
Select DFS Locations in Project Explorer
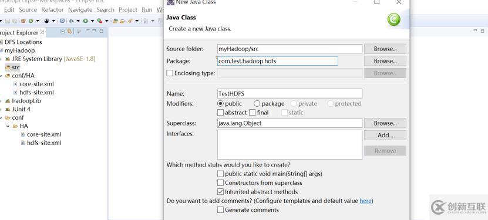coord(23,42)
